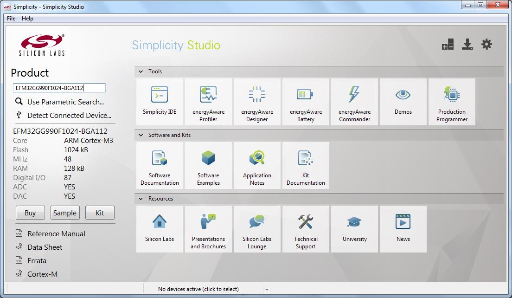Collapse the Resources section

pos(141,199)
